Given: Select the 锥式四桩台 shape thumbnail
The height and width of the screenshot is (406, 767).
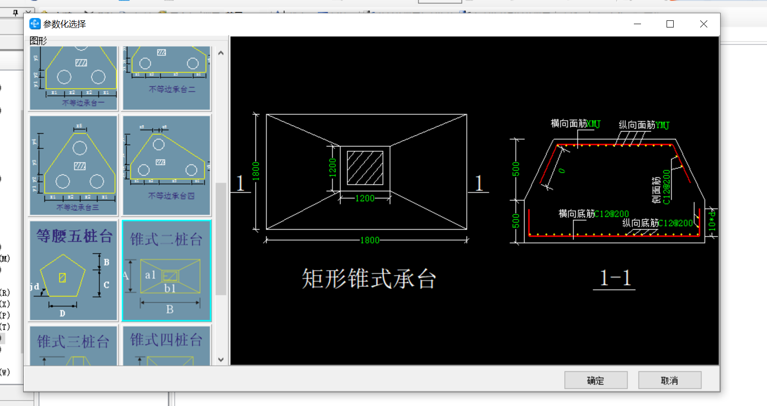Looking at the screenshot, I should pos(166,345).
